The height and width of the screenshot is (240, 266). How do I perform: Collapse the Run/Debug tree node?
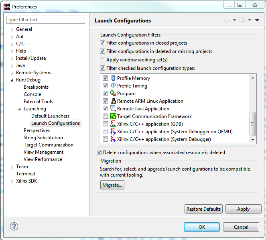12,80
